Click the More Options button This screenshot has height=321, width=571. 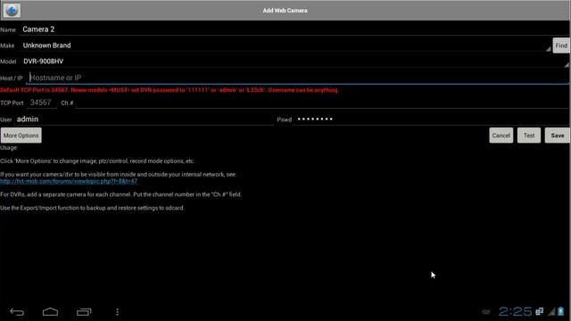(x=21, y=136)
